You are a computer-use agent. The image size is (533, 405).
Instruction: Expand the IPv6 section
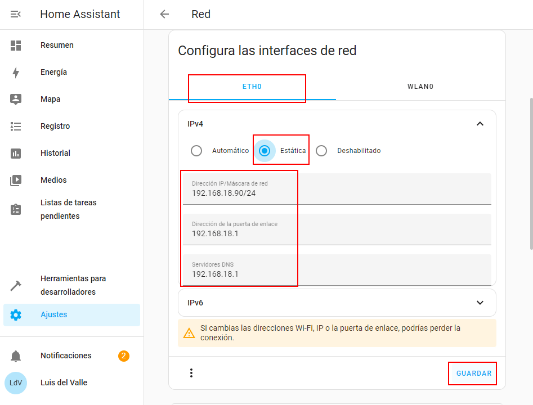pyautogui.click(x=337, y=303)
